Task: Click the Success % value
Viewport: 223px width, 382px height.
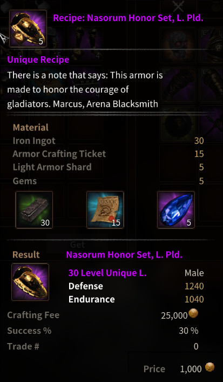Action: click(x=188, y=331)
